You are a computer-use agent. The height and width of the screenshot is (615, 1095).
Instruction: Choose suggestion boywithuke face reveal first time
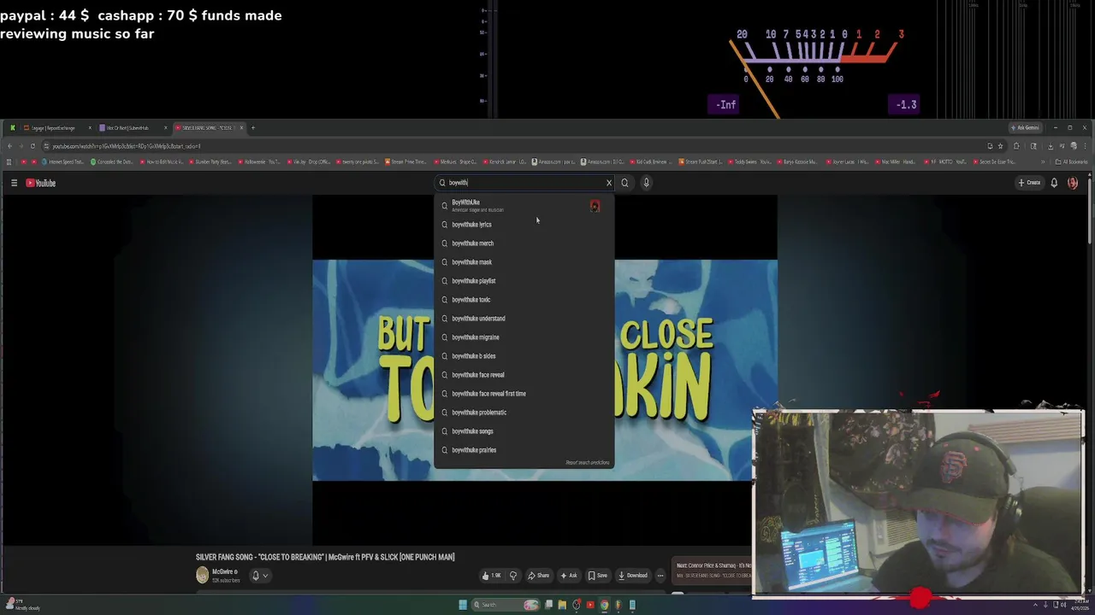tap(524, 394)
